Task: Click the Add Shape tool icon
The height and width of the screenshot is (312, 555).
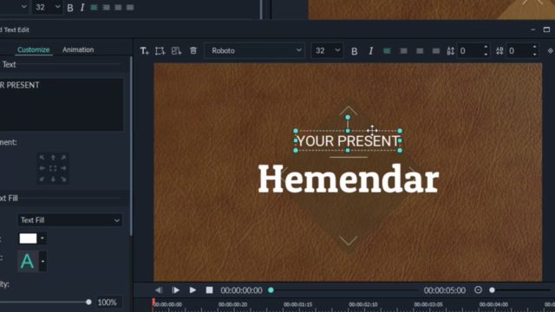Action: tap(160, 51)
